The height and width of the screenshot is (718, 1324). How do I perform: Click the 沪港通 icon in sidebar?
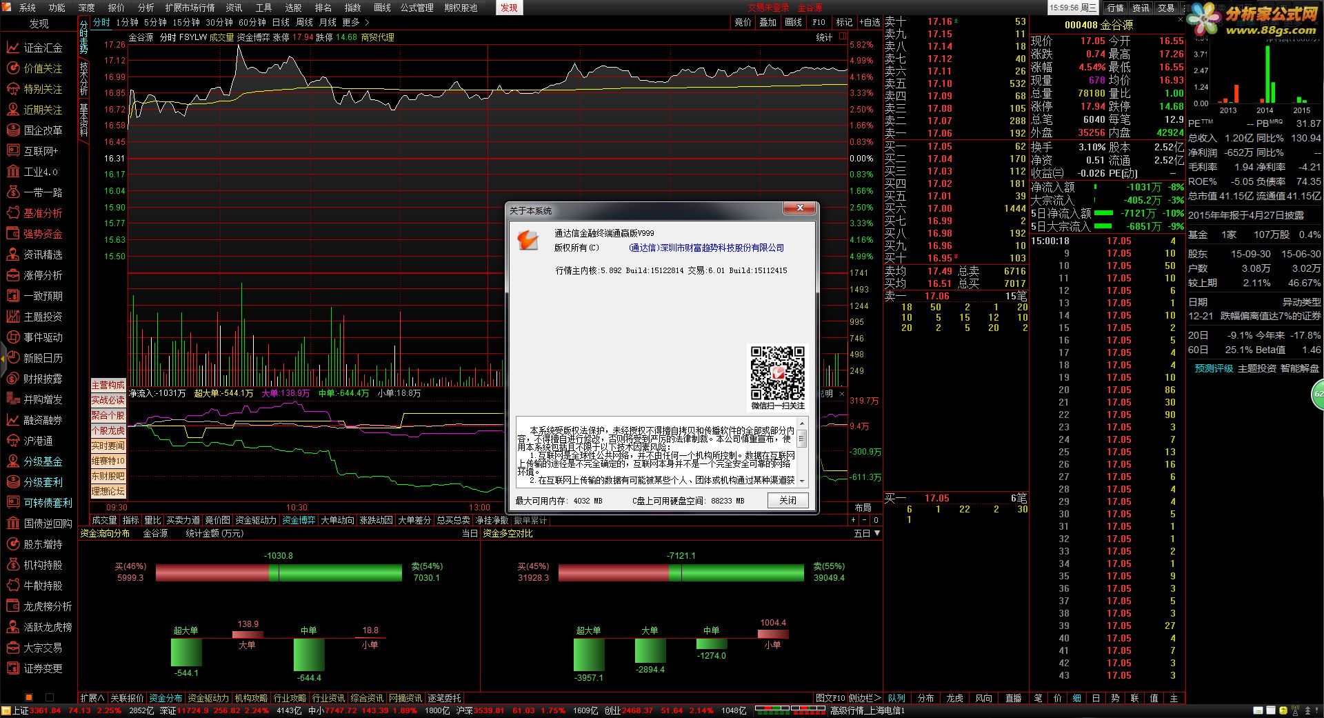tap(12, 441)
